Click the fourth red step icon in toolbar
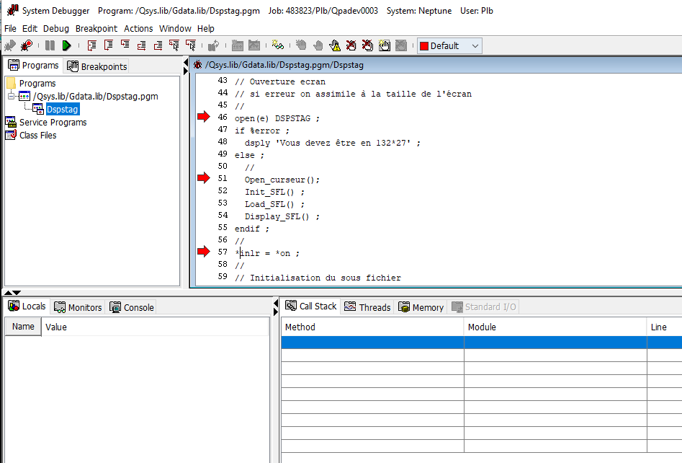 tap(141, 45)
